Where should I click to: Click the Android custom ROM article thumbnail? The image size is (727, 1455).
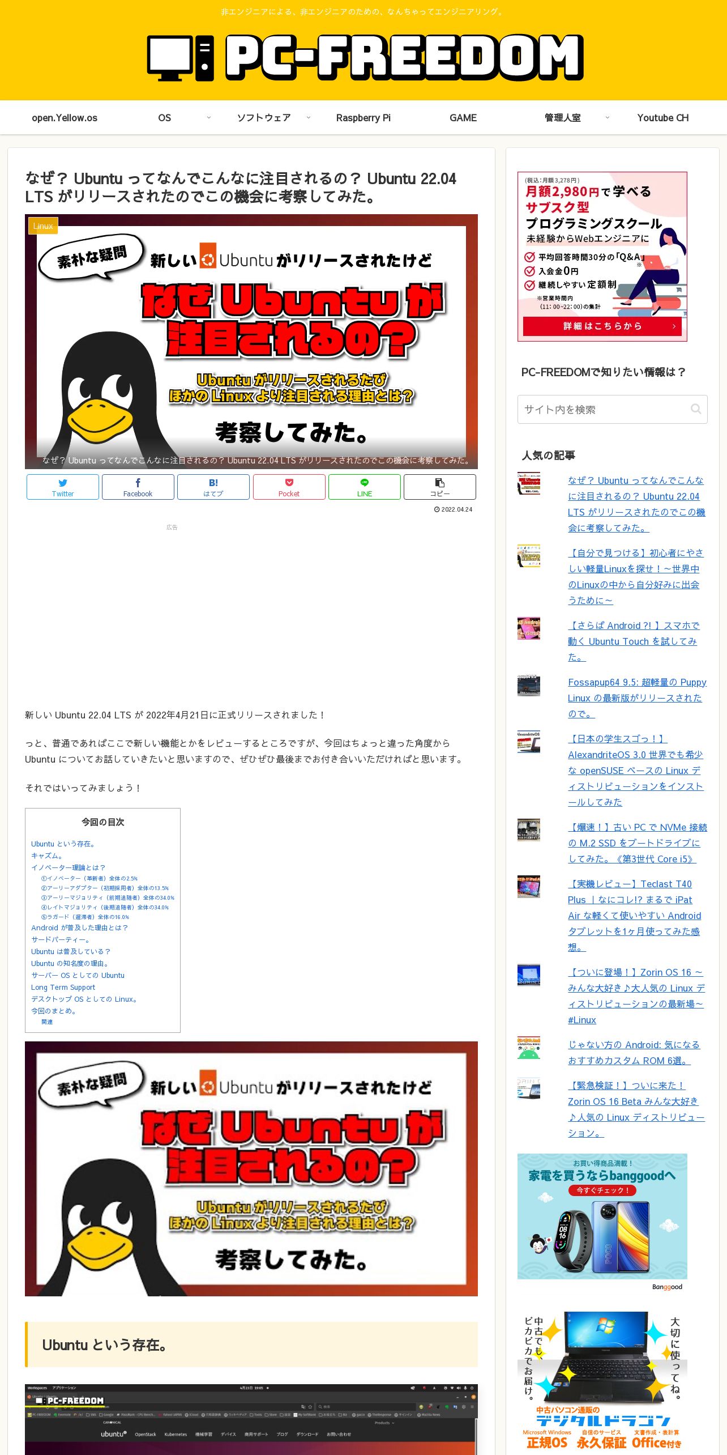coord(529,1048)
